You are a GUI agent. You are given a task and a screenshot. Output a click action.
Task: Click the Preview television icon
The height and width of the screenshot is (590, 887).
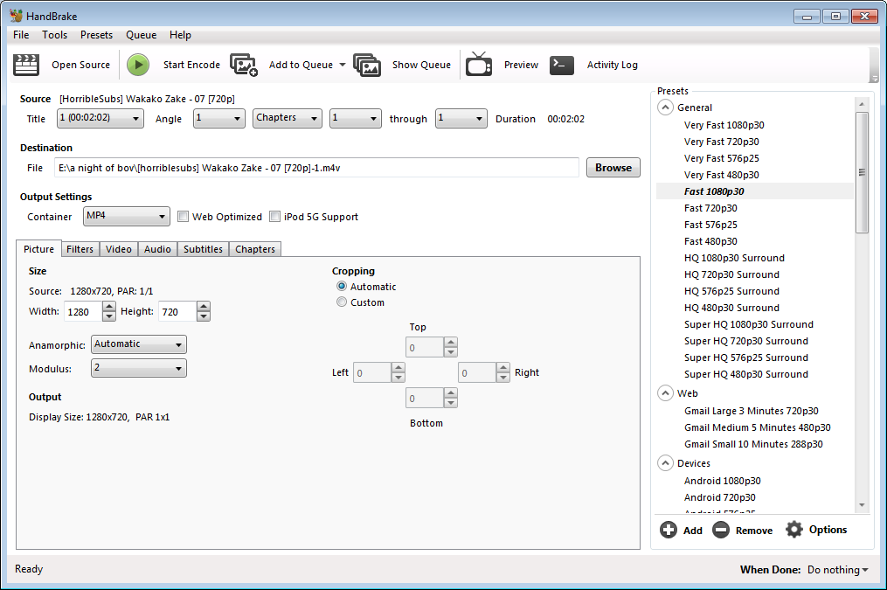[x=479, y=64]
